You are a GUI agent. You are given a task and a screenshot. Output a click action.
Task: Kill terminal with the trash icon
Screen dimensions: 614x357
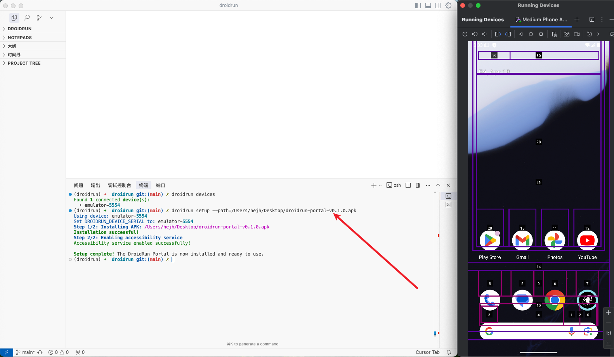point(418,185)
